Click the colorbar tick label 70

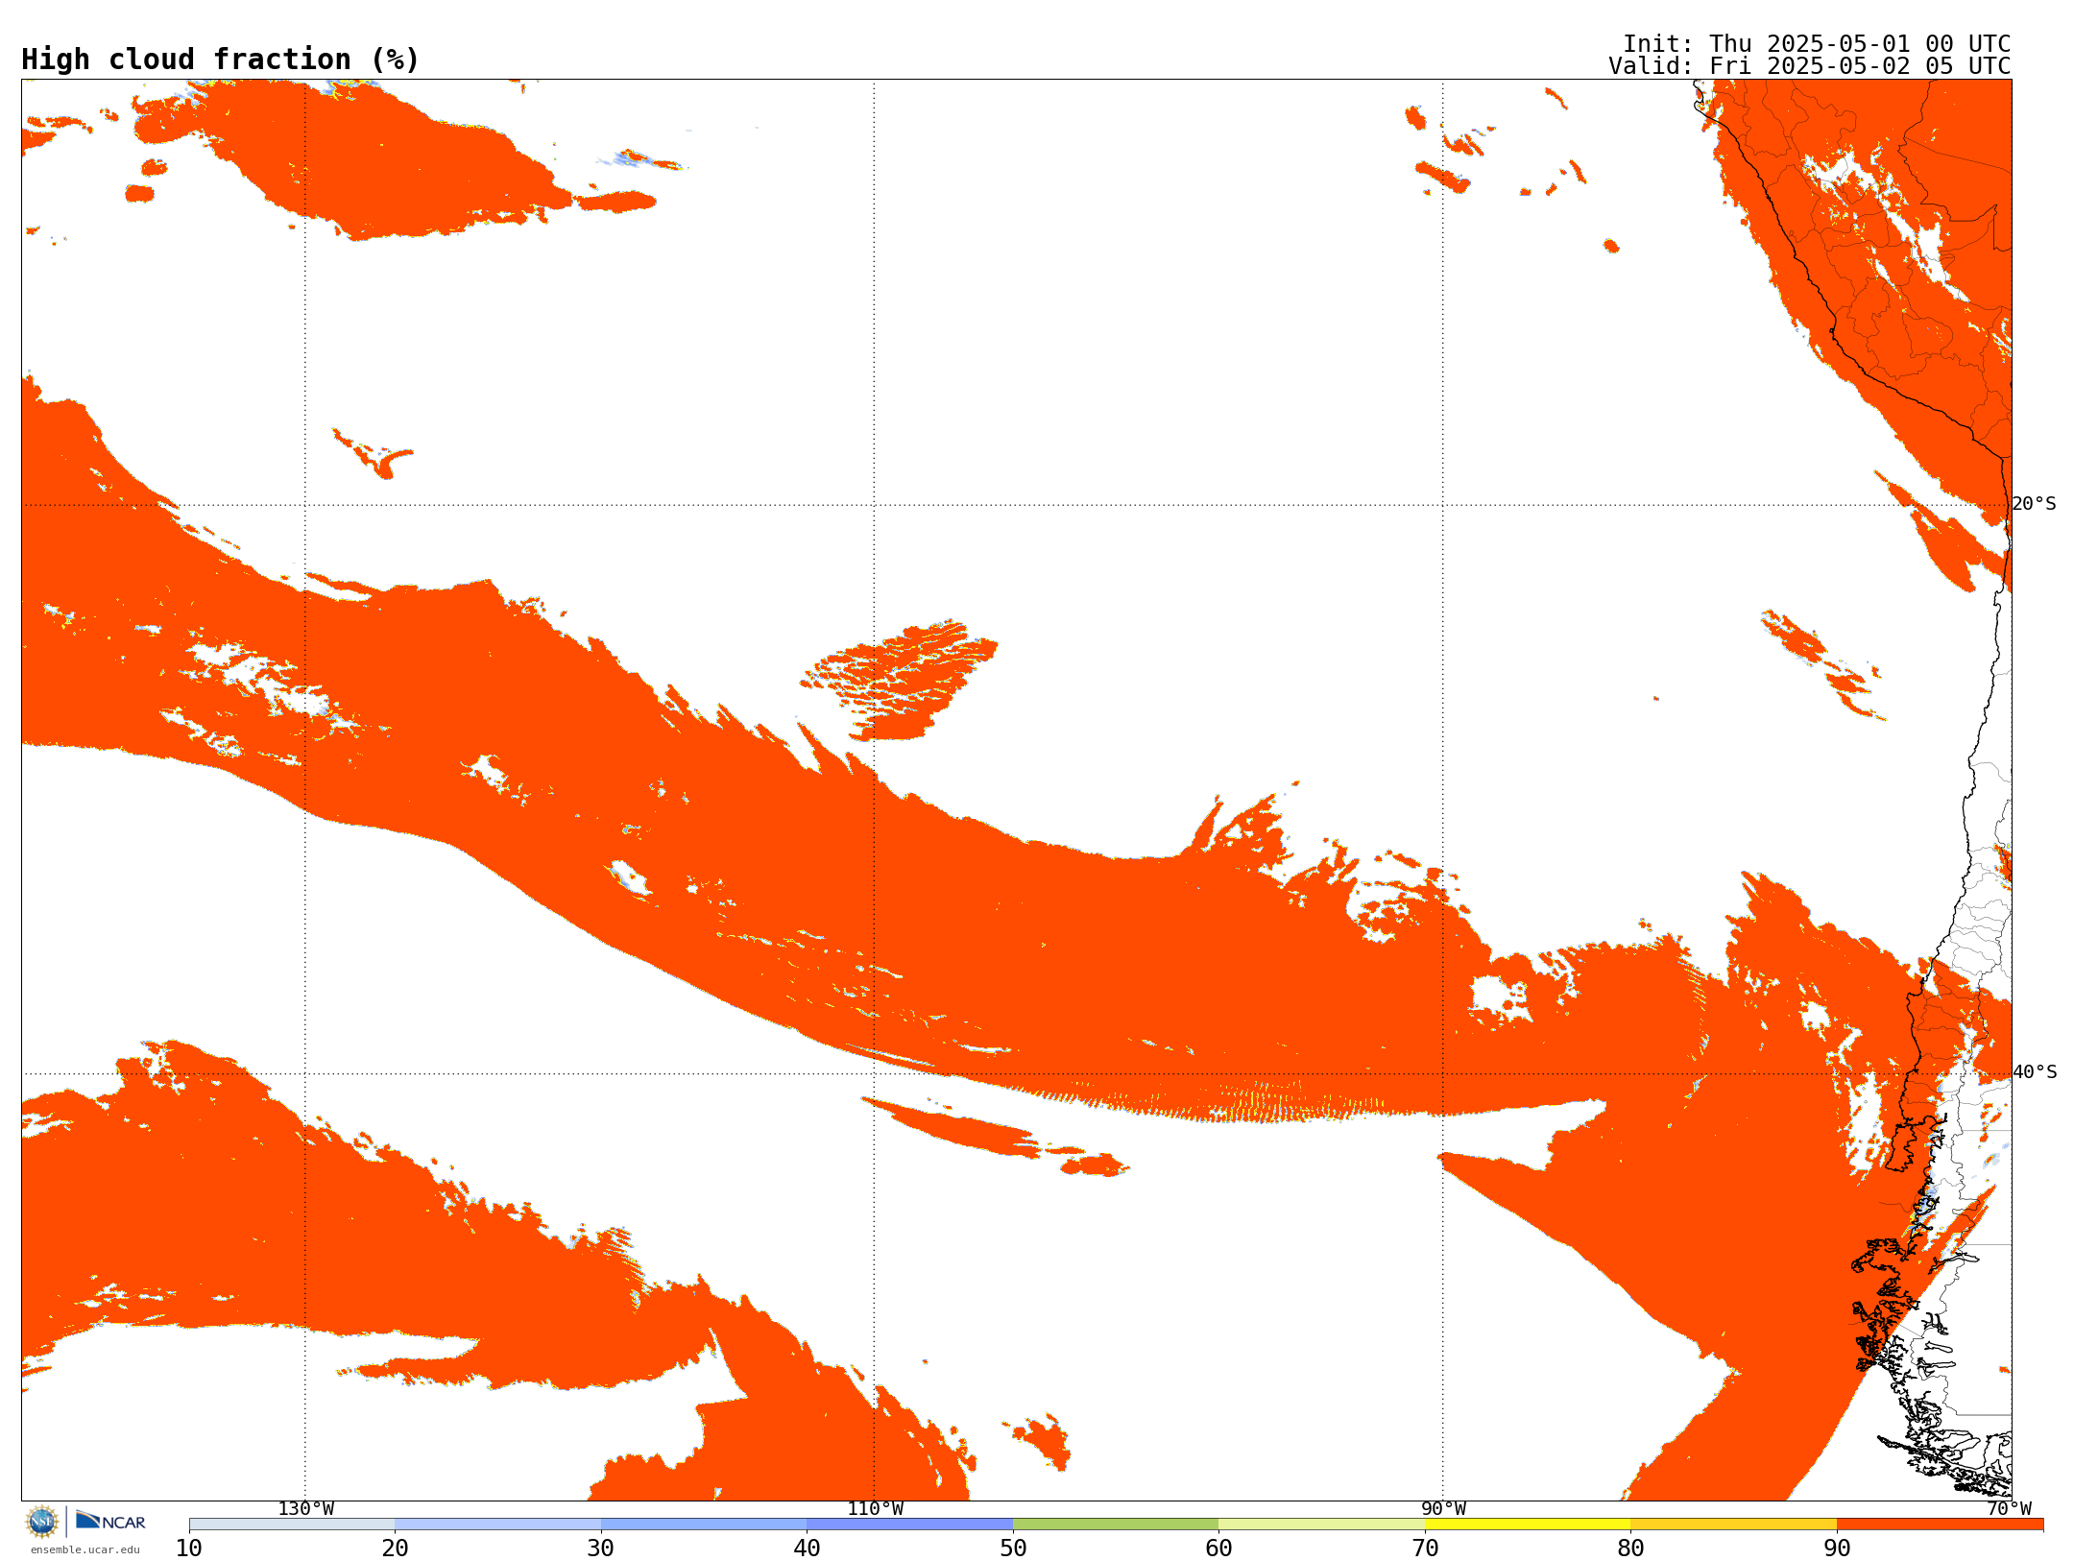pyautogui.click(x=1425, y=1548)
